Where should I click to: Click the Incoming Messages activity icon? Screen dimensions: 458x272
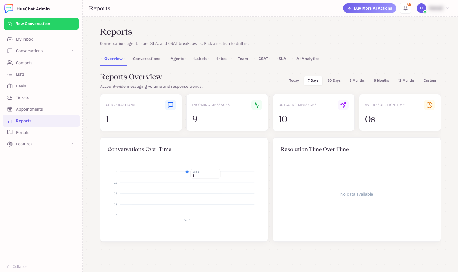[257, 105]
